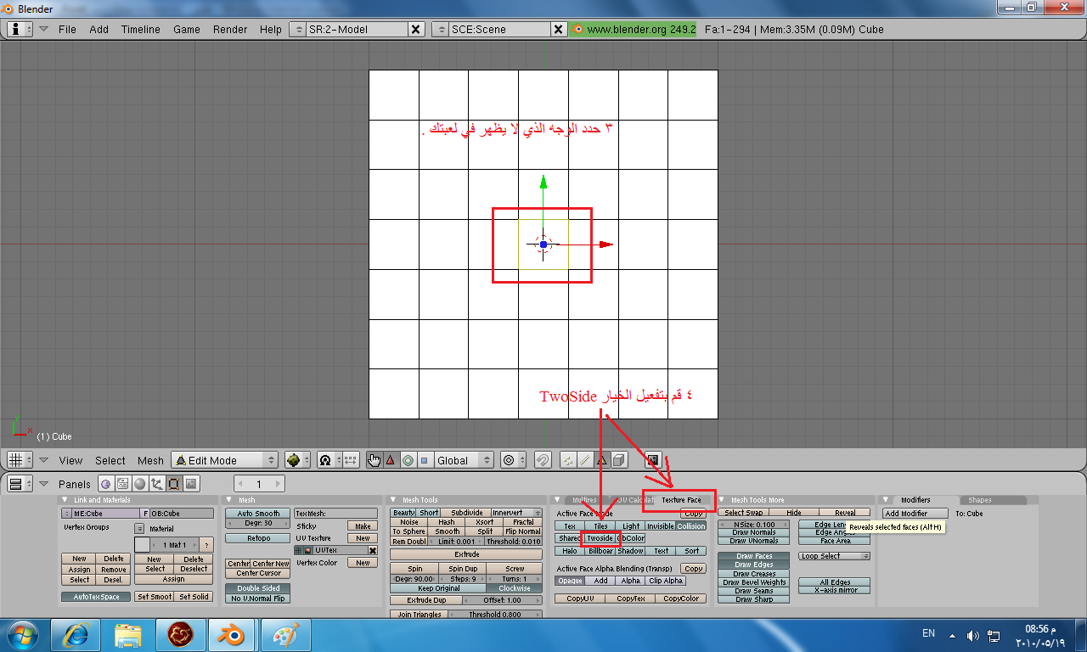Collapse the Mesh Tools More panel
The image size is (1087, 652).
[x=723, y=500]
